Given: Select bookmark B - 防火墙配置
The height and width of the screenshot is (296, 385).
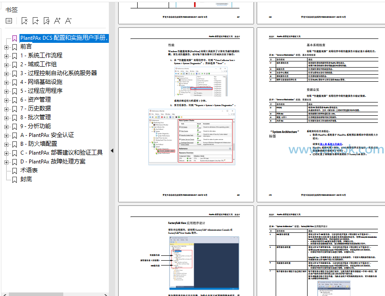Looking at the screenshot, I should (x=38, y=144).
